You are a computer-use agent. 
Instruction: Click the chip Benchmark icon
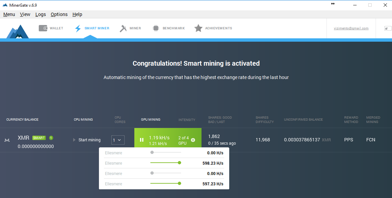point(156,28)
